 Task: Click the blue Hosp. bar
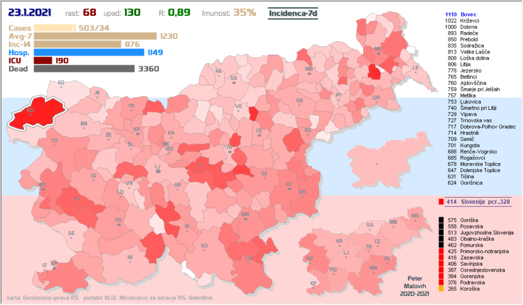(89, 52)
